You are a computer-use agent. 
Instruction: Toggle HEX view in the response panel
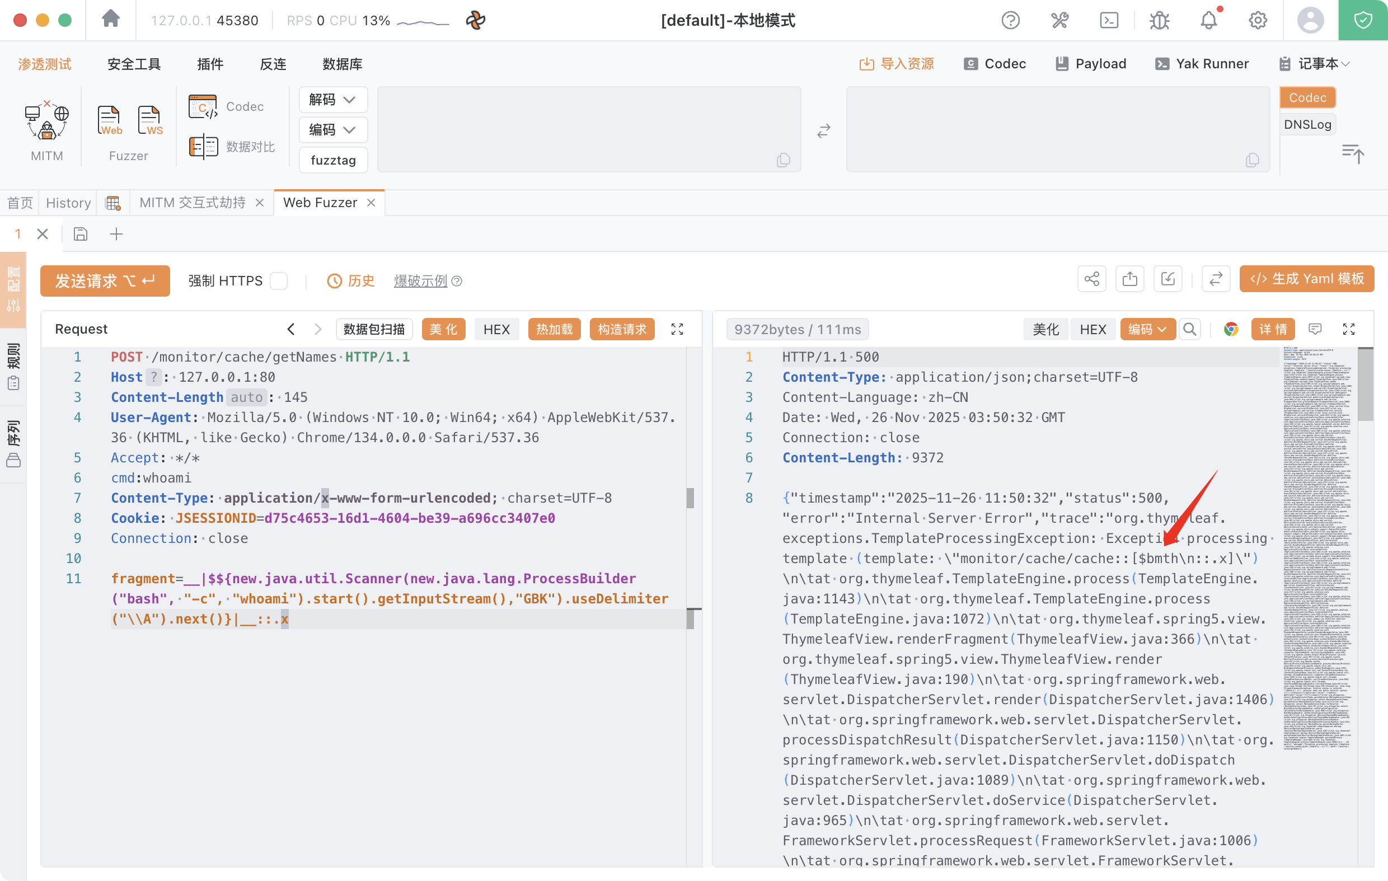coord(1092,329)
